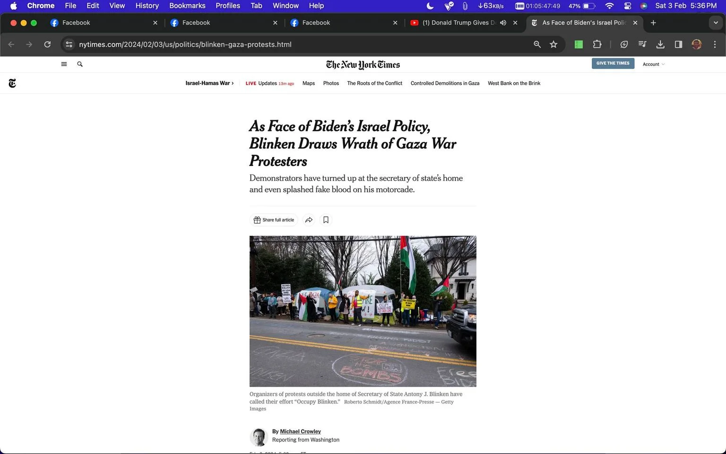Open Michael Crowley author link

(300, 431)
